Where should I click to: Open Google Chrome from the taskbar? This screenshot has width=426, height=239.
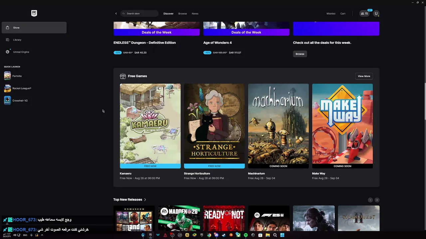(x=209, y=235)
